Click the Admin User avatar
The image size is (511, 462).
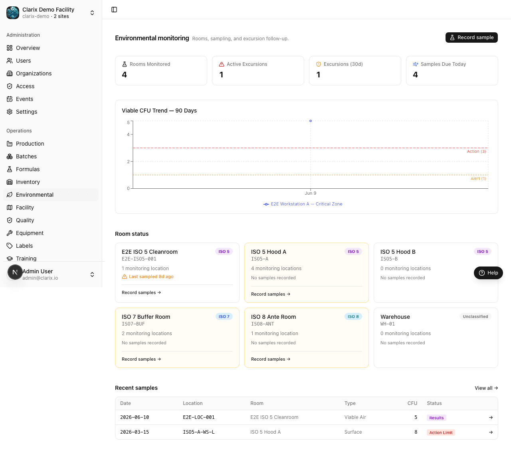[x=15, y=272]
